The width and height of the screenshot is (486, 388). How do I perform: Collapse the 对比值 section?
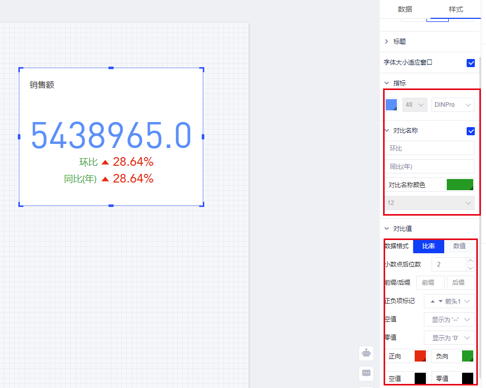pyautogui.click(x=387, y=228)
